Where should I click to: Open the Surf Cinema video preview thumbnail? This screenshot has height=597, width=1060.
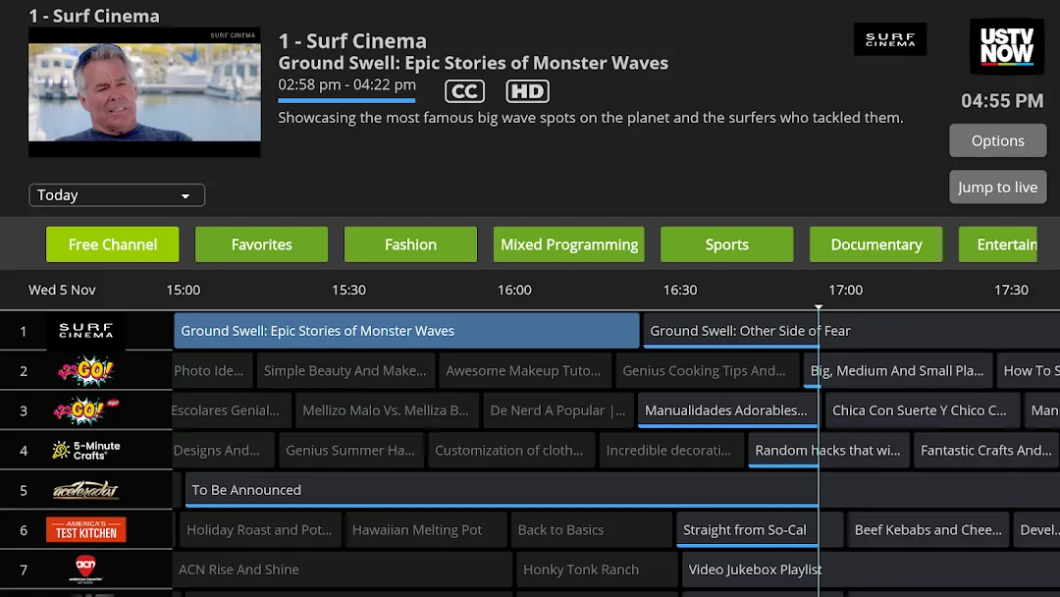(144, 92)
